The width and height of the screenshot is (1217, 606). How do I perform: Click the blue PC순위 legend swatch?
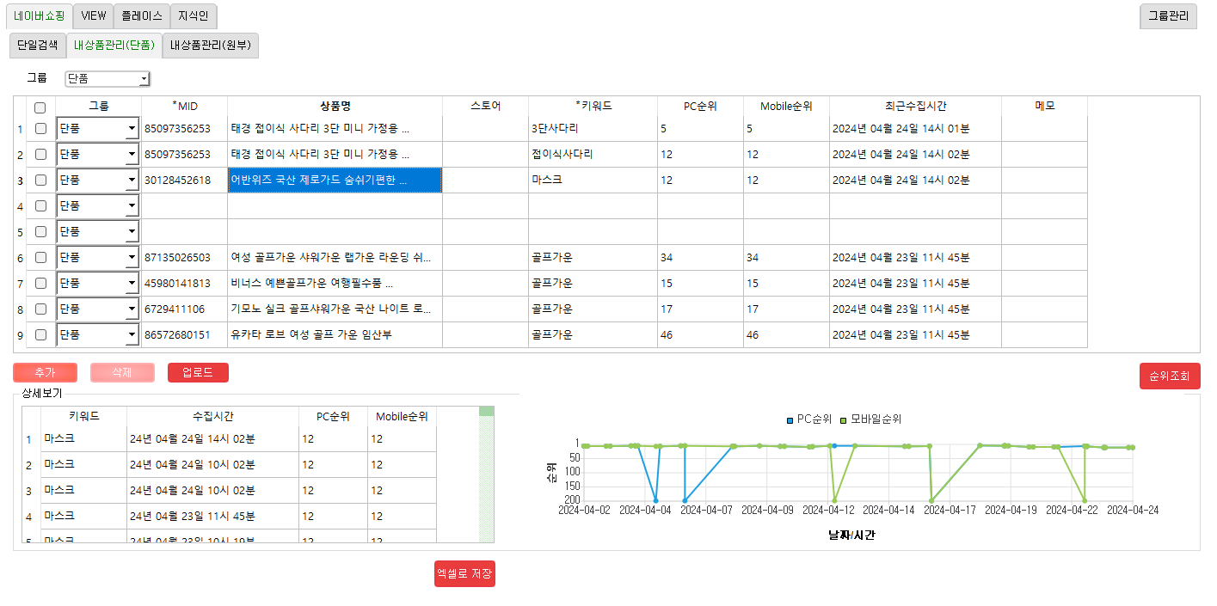790,420
